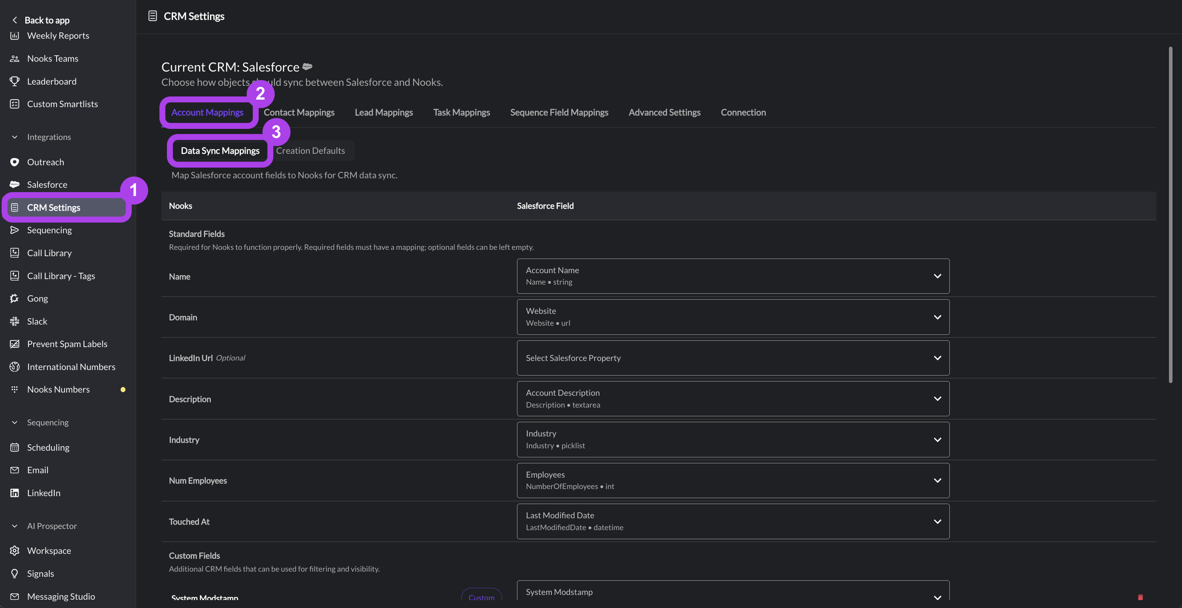The width and height of the screenshot is (1182, 608).
Task: Click the Outreach icon in sidebar
Action: point(15,162)
